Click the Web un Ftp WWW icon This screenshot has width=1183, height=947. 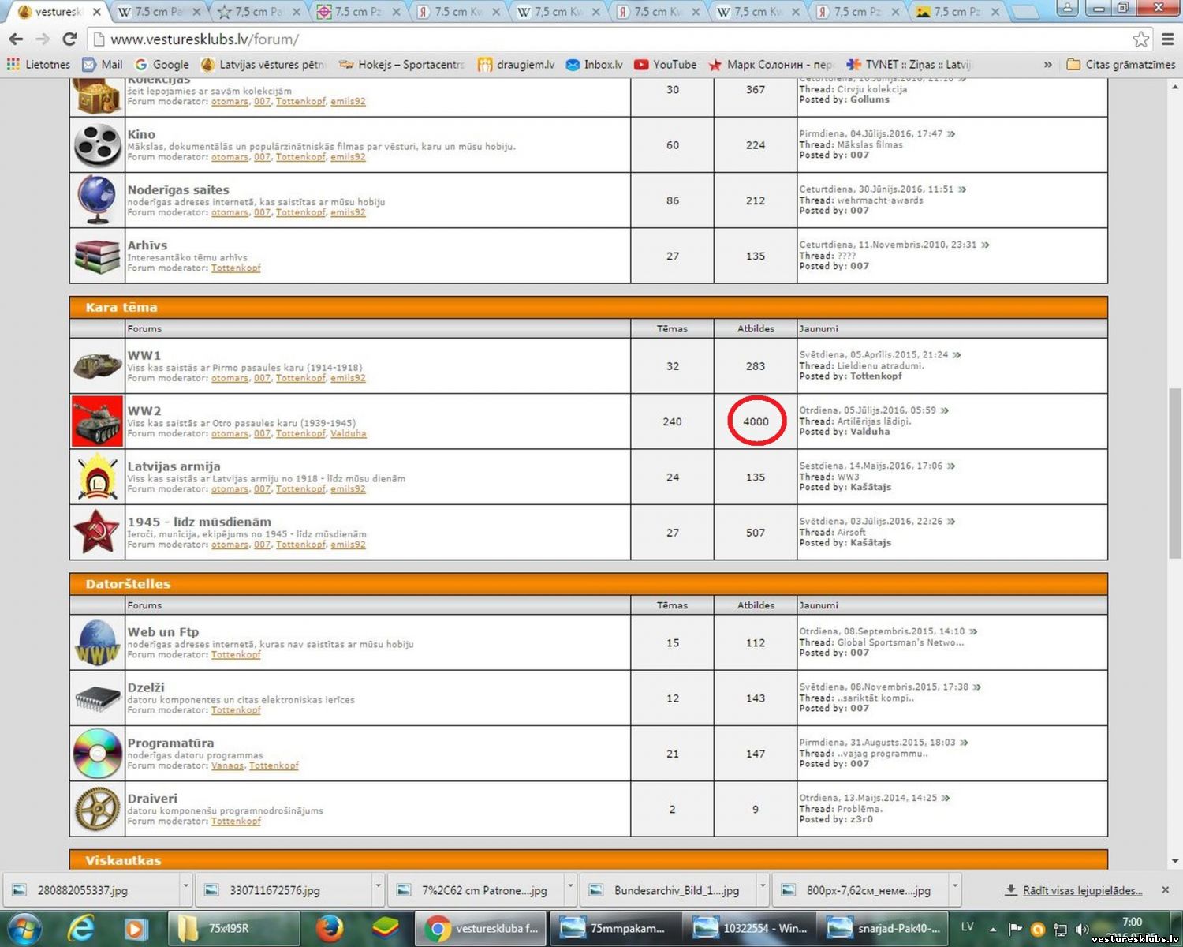97,643
